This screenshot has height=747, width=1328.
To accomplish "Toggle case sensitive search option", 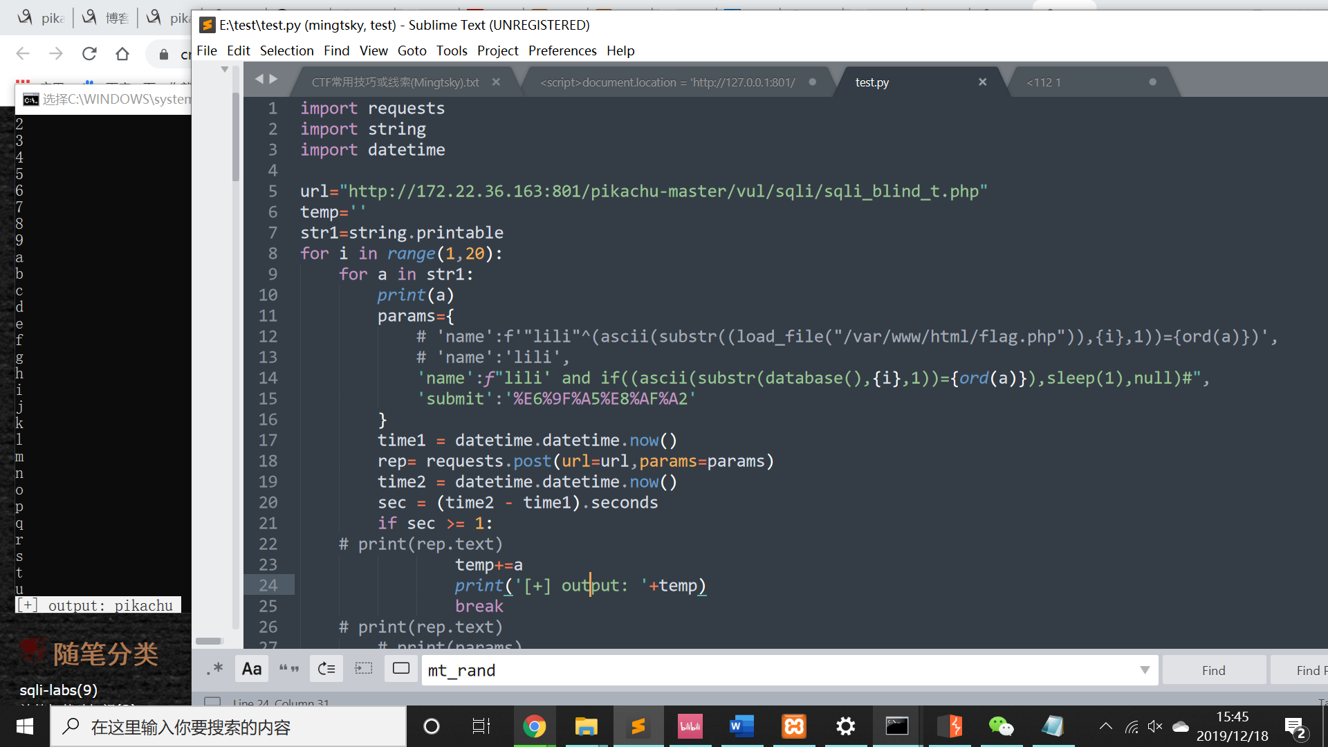I will click(x=252, y=669).
